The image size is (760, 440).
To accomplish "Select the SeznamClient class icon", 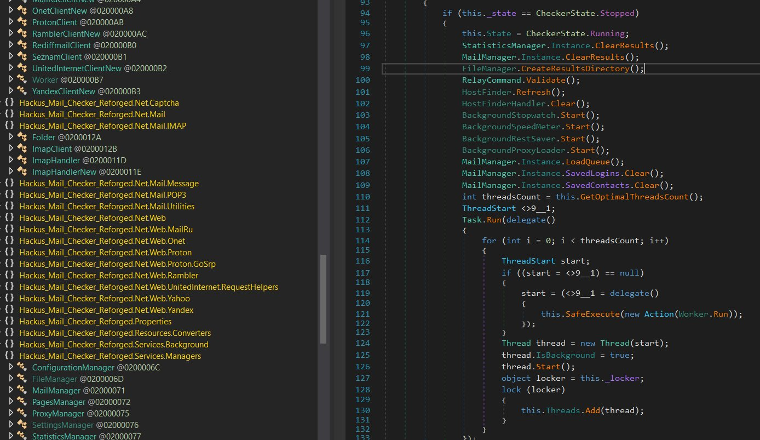I will point(22,57).
